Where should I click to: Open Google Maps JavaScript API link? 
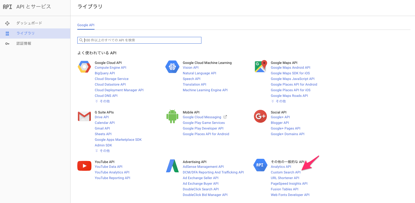pyautogui.click(x=293, y=79)
